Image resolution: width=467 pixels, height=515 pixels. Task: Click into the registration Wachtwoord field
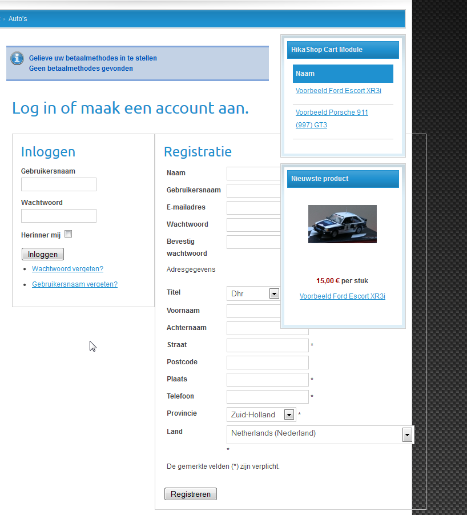[x=253, y=224]
